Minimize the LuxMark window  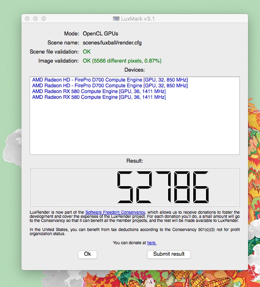[35, 19]
